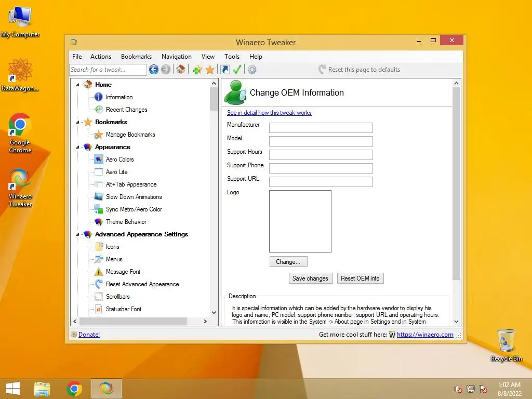Open the File menu
Screen dimensions: 532x399
[77, 57]
